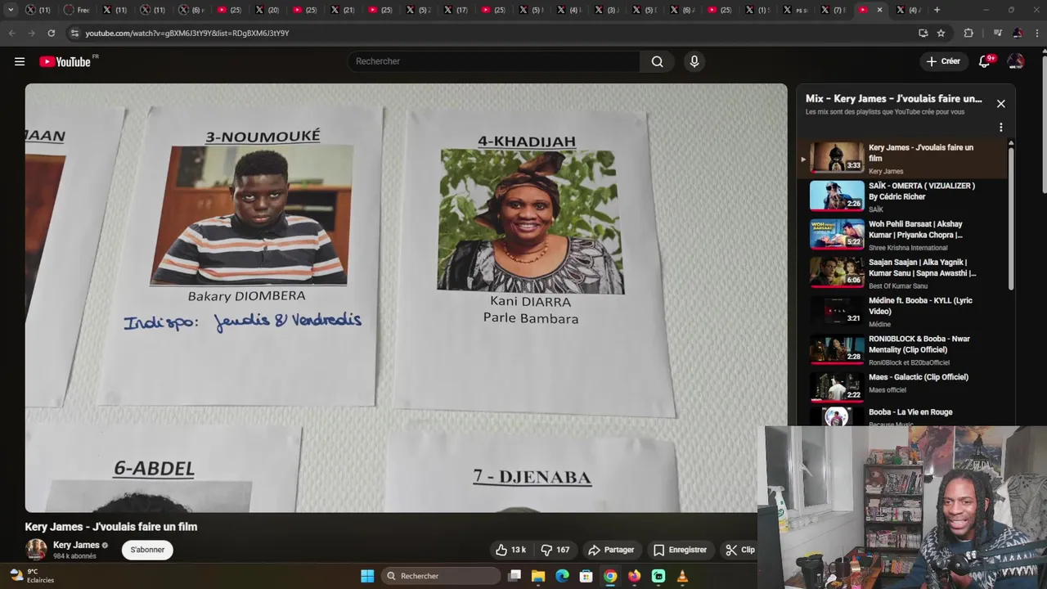Image resolution: width=1047 pixels, height=589 pixels.
Task: Open Chrome extensions puzzle icon
Action: click(x=968, y=33)
